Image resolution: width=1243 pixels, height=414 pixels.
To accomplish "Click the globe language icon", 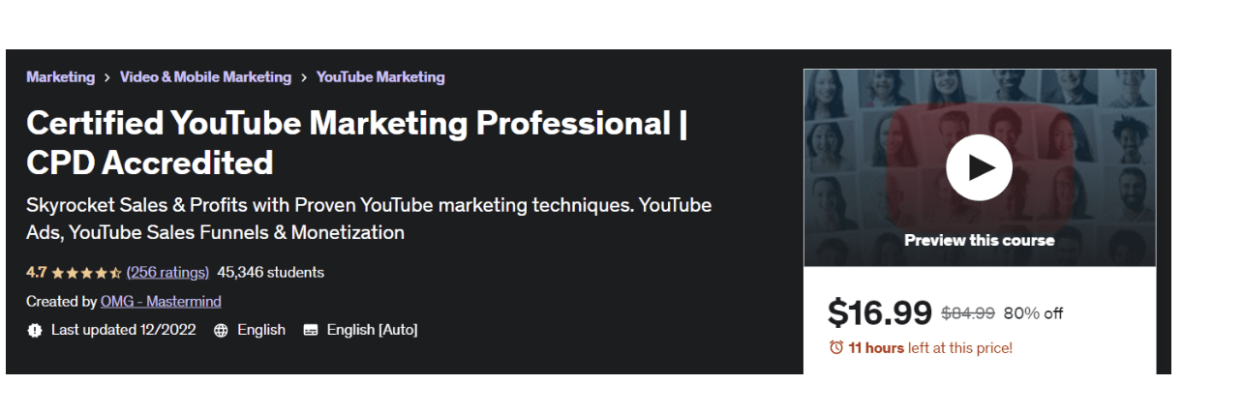I will click(221, 331).
